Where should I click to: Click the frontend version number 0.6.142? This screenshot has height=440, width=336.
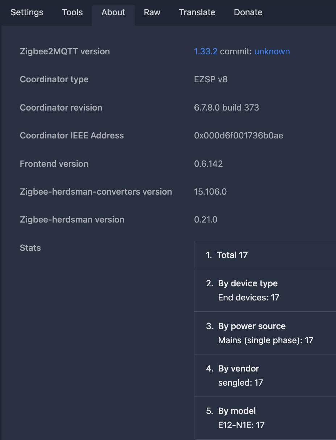pos(208,164)
